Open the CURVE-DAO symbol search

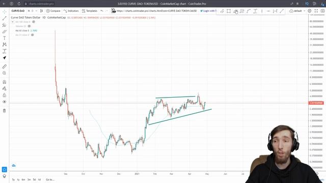pos(18,11)
